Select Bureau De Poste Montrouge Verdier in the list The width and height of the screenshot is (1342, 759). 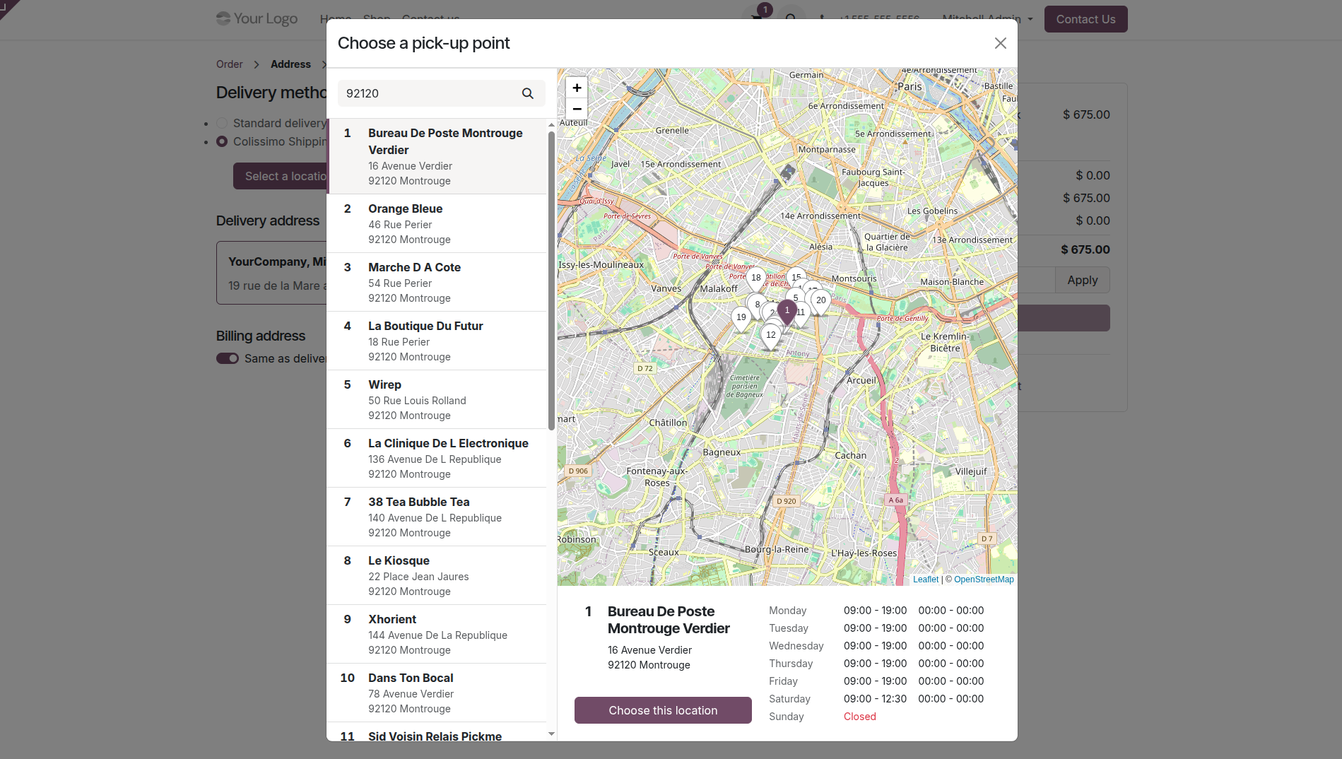point(437,156)
